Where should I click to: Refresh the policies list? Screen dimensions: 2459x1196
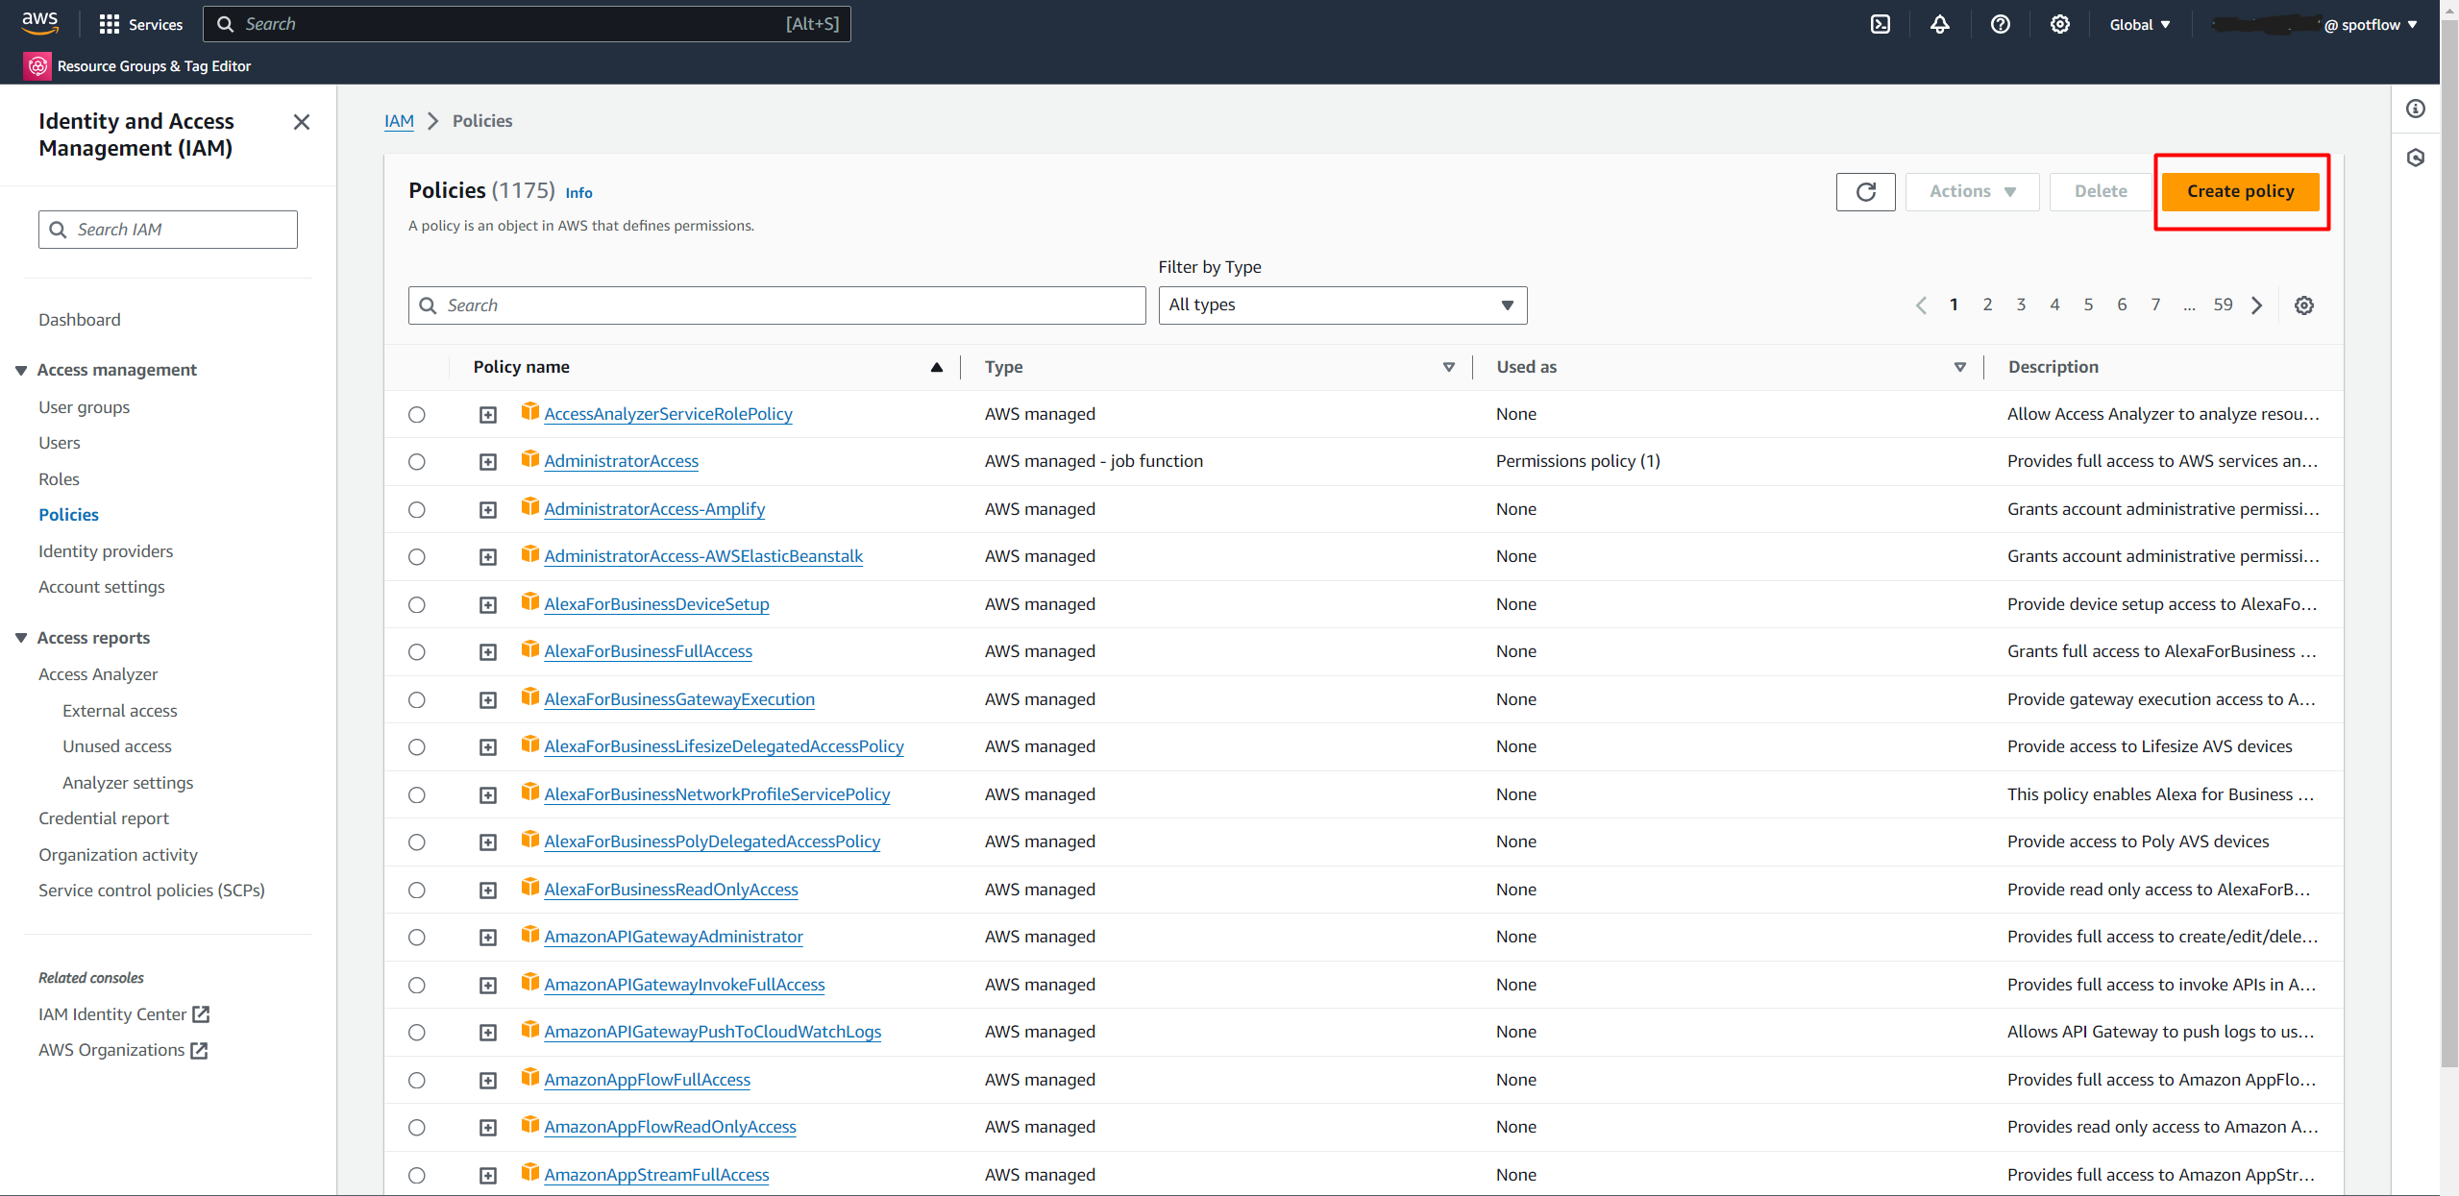1866,191
